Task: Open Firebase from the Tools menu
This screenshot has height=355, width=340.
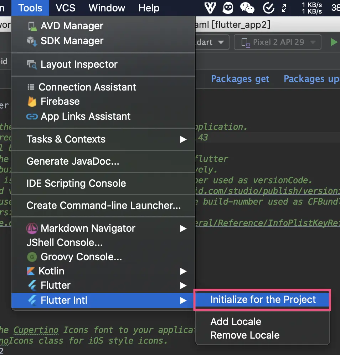Action: pyautogui.click(x=103, y=102)
